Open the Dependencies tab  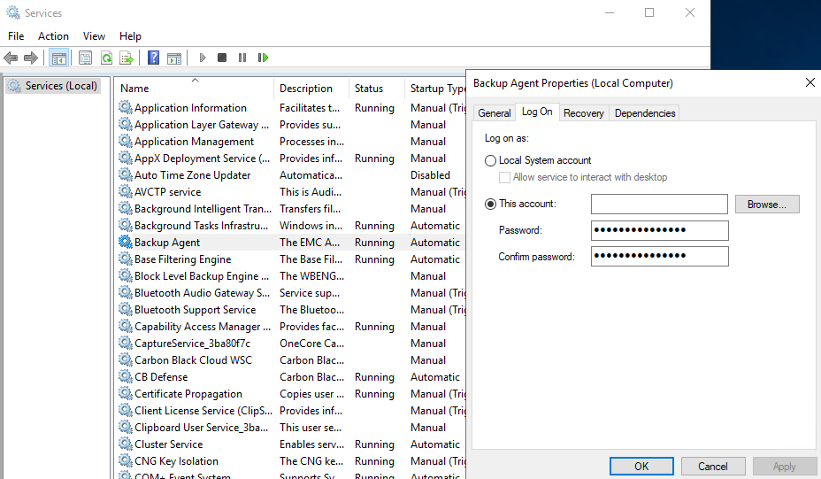coord(645,112)
